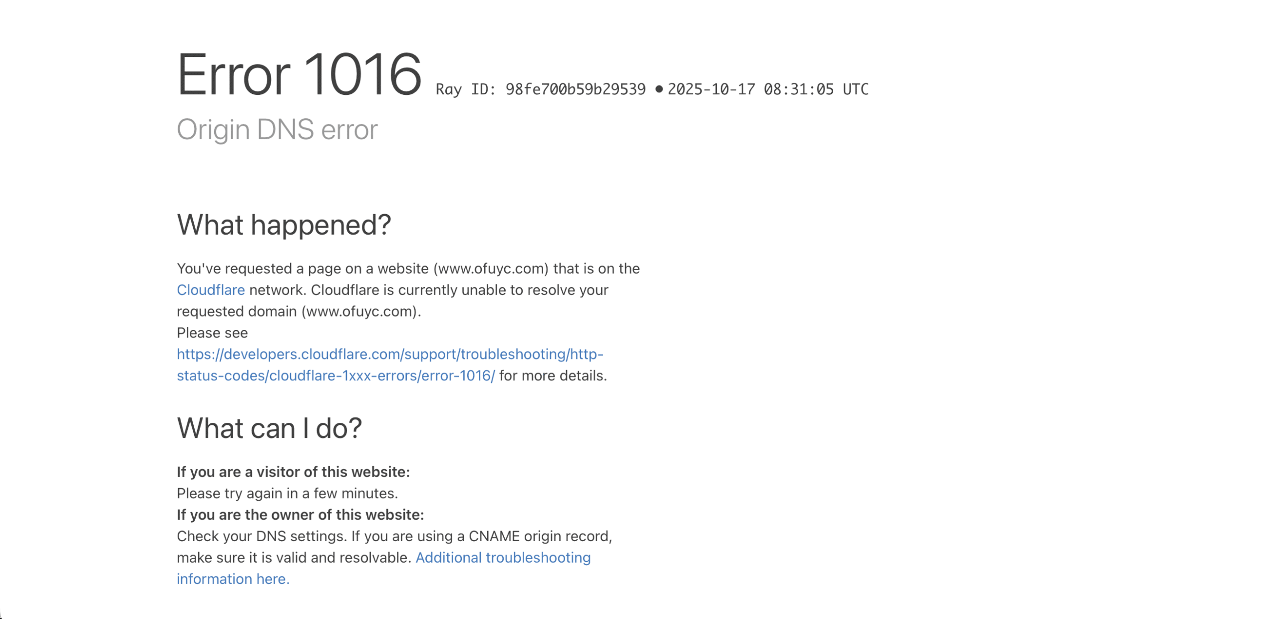Click the Ray ID value 98fe700b59b29539
1278x619 pixels.
tap(575, 89)
